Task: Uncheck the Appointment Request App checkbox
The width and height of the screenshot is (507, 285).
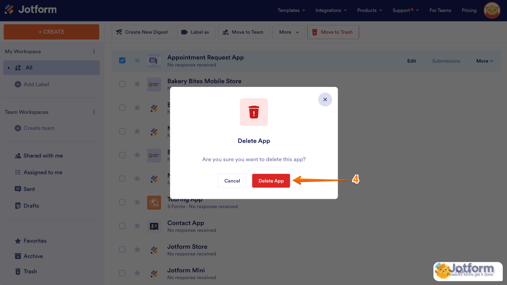Action: [x=122, y=61]
